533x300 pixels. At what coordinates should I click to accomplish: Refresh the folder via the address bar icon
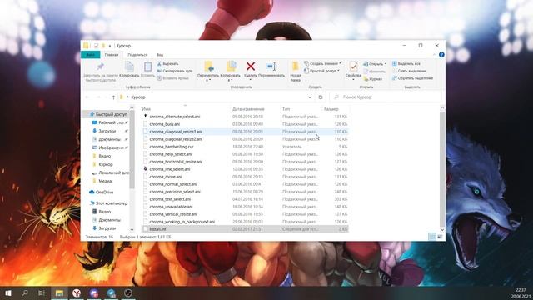(x=321, y=97)
